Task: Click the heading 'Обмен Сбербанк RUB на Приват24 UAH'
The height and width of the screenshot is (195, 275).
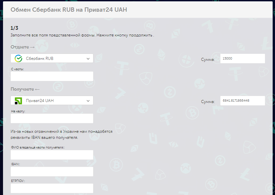Action: 69,10
